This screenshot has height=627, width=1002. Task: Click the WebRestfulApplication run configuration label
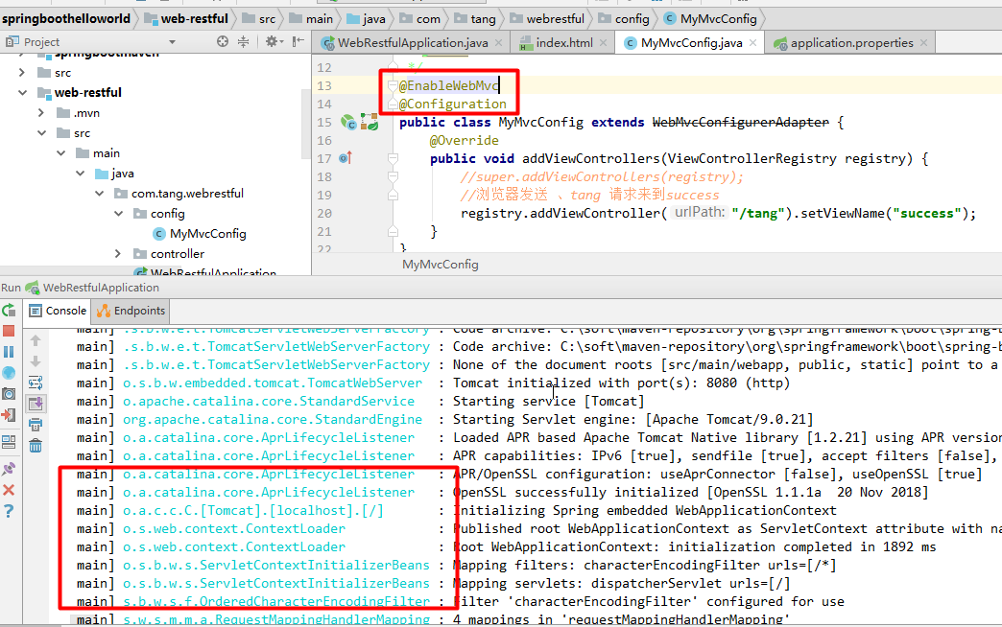point(101,288)
